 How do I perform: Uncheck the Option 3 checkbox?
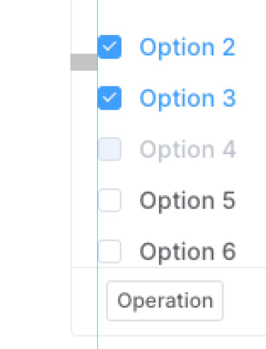point(110,98)
